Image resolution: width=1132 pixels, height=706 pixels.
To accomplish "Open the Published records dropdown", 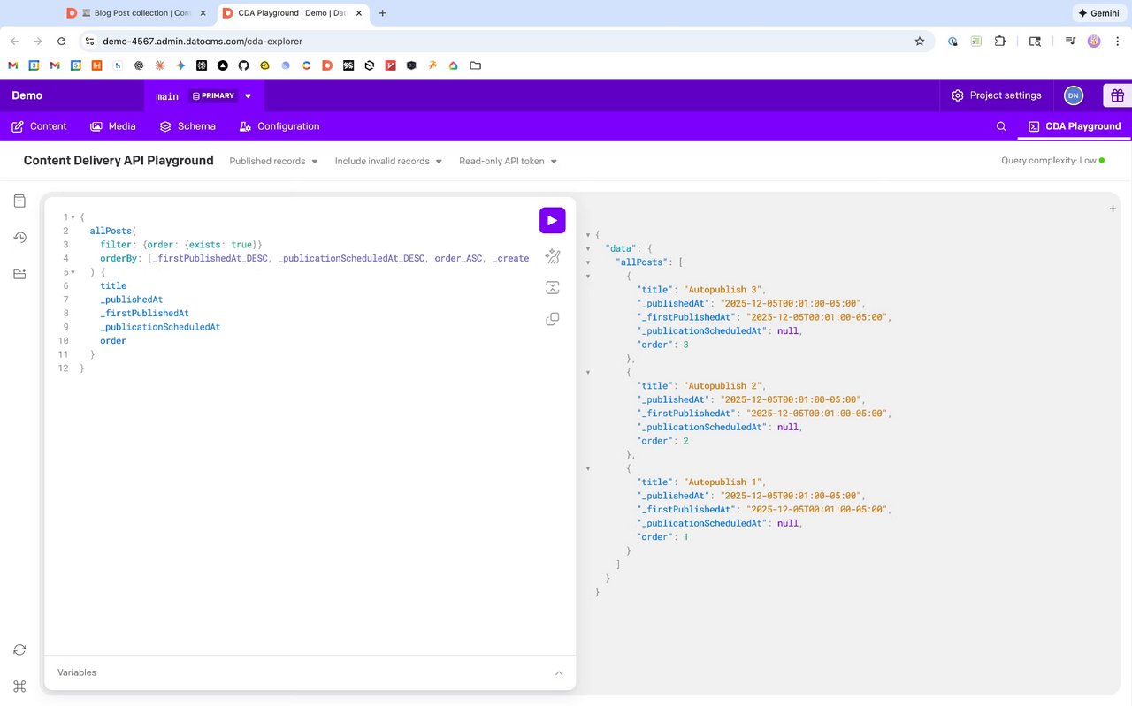I will tap(273, 161).
